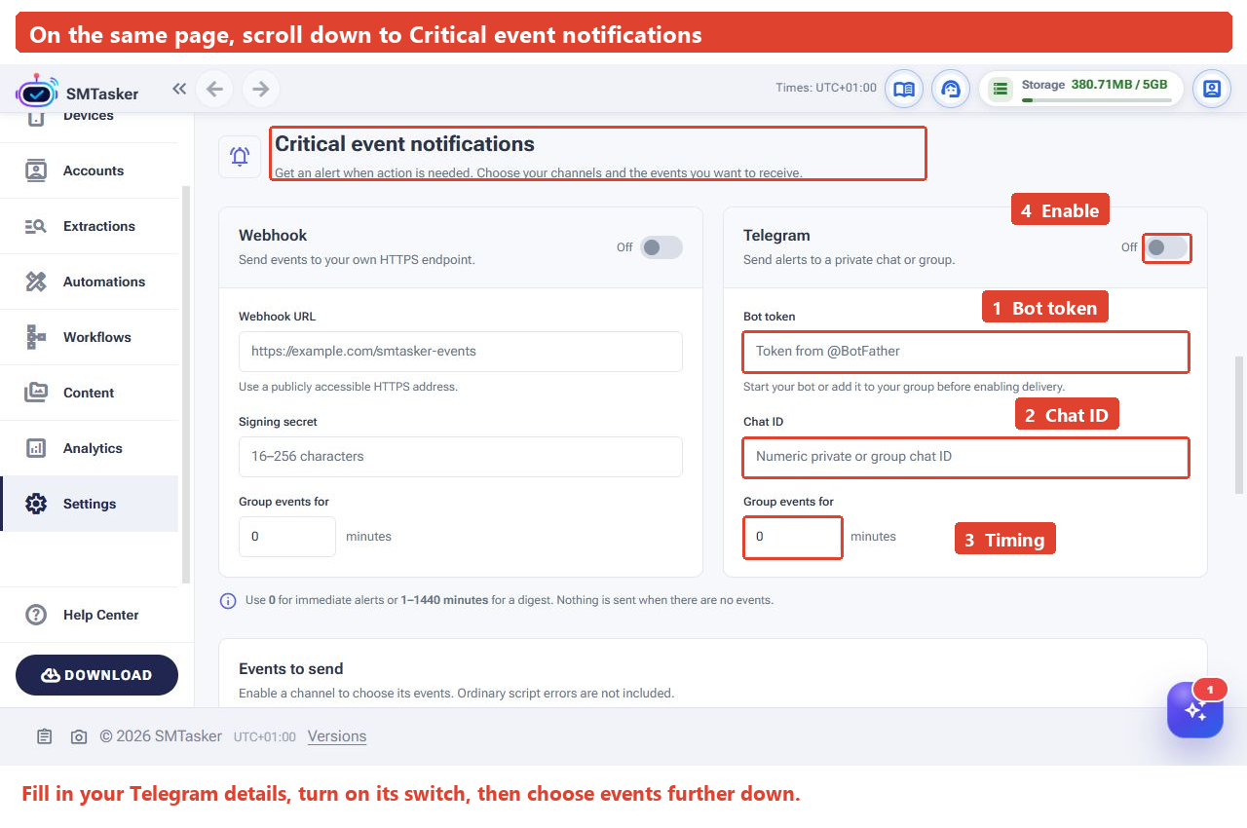Click the "Critical event notifications" heading
Screen dimensions: 1247x828
click(404, 144)
